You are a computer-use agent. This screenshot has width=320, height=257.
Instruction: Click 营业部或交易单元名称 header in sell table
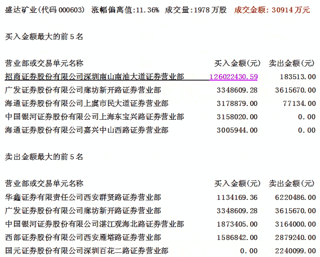(x=44, y=183)
